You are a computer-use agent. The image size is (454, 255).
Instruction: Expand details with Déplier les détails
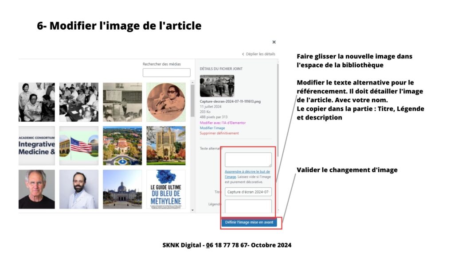point(258,54)
